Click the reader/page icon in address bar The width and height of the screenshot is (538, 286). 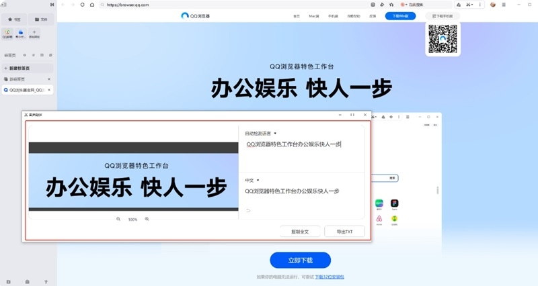tap(373, 5)
